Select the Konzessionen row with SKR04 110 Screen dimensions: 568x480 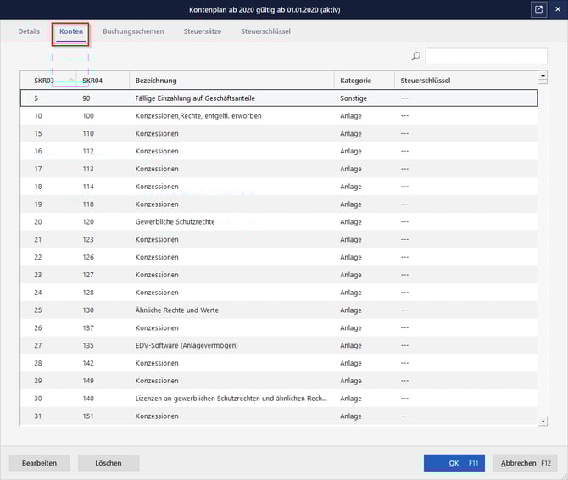[279, 134]
